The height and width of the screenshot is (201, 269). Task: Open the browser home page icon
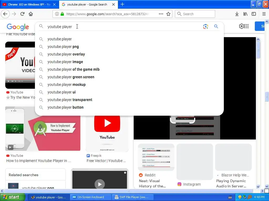[31, 14]
